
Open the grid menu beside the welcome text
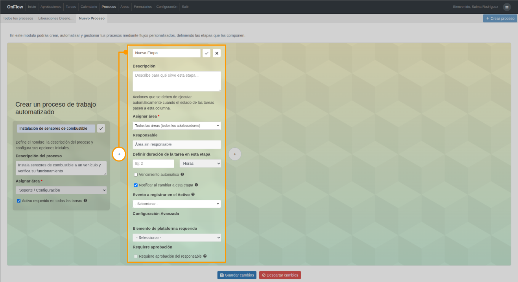pyautogui.click(x=507, y=7)
